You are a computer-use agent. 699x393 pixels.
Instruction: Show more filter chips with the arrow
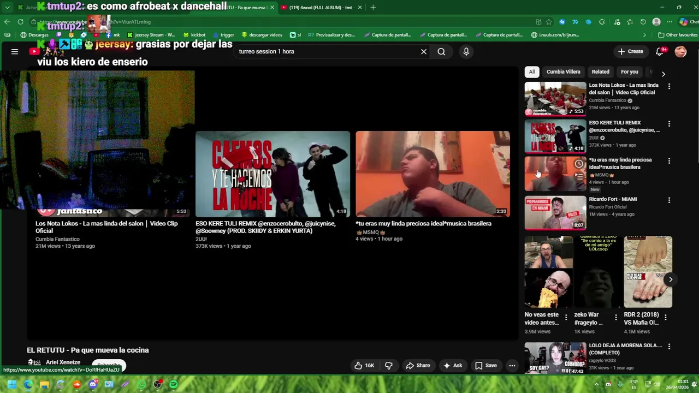coord(663,74)
